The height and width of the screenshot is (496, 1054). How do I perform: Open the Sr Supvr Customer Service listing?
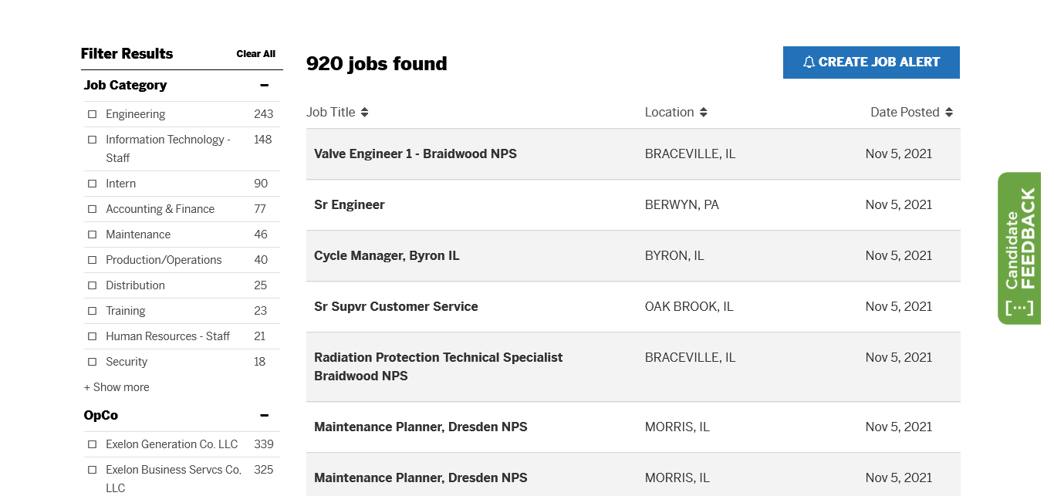coord(396,306)
